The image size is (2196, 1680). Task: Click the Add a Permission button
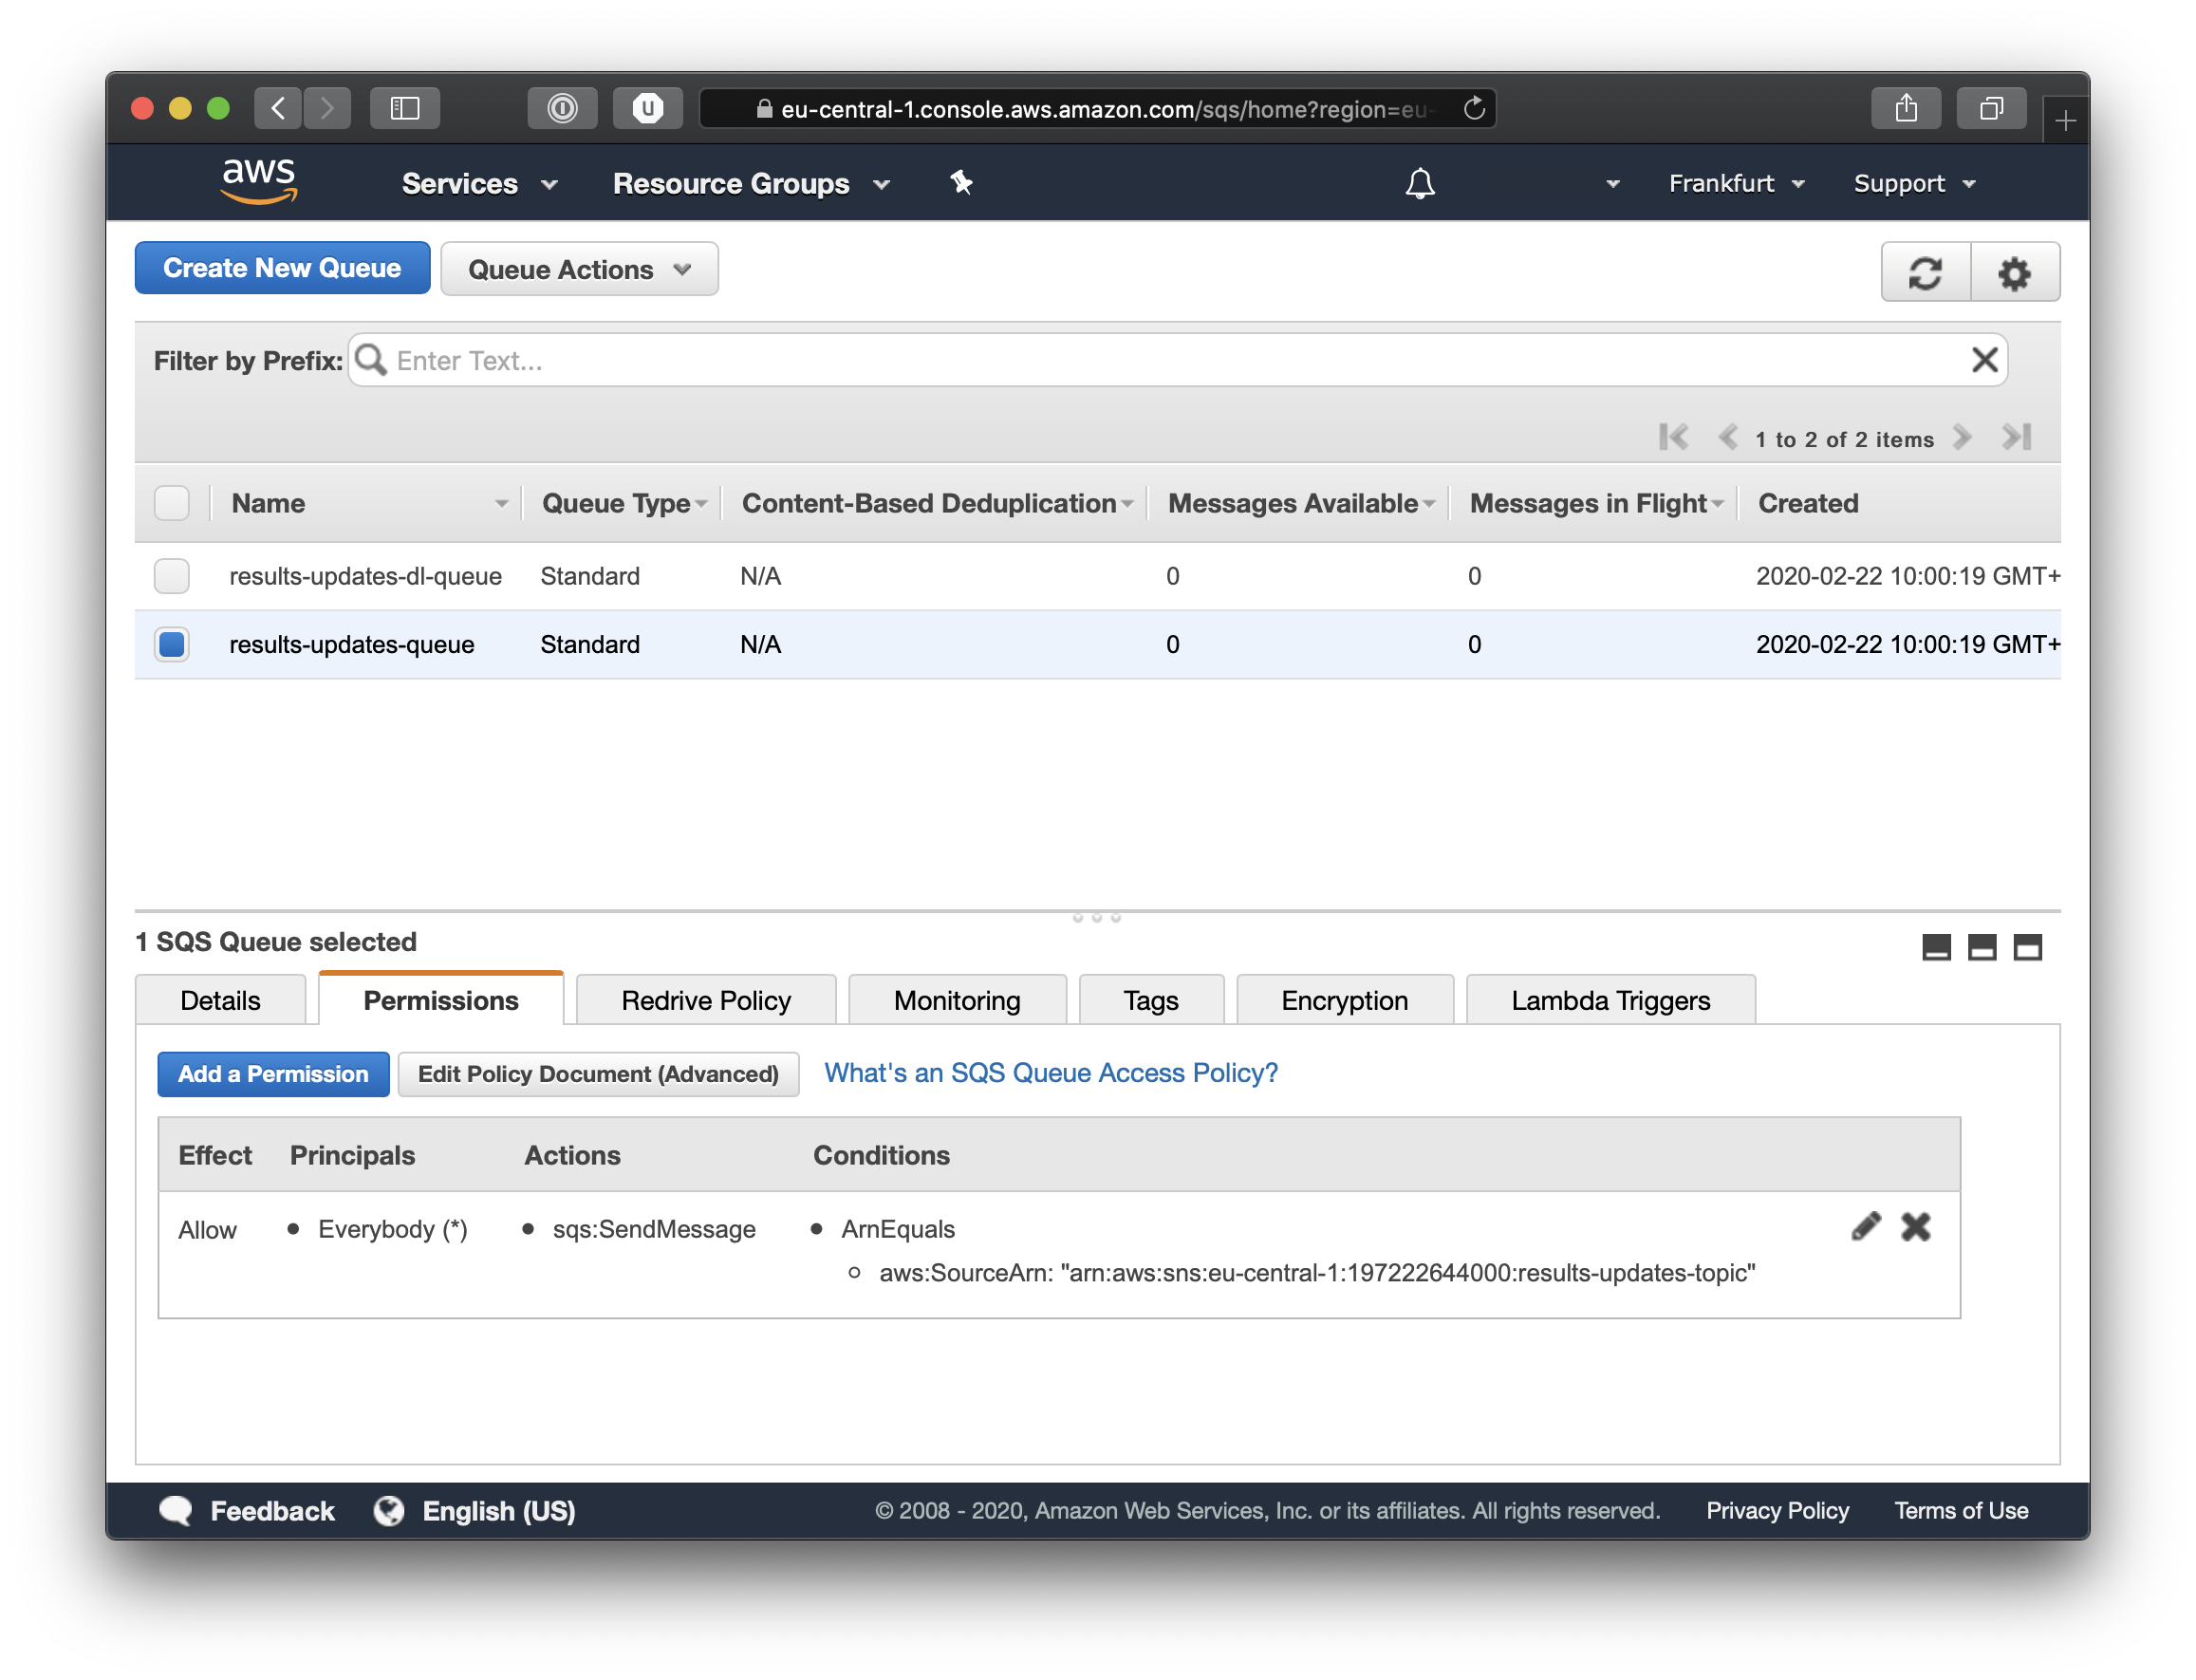click(x=273, y=1074)
